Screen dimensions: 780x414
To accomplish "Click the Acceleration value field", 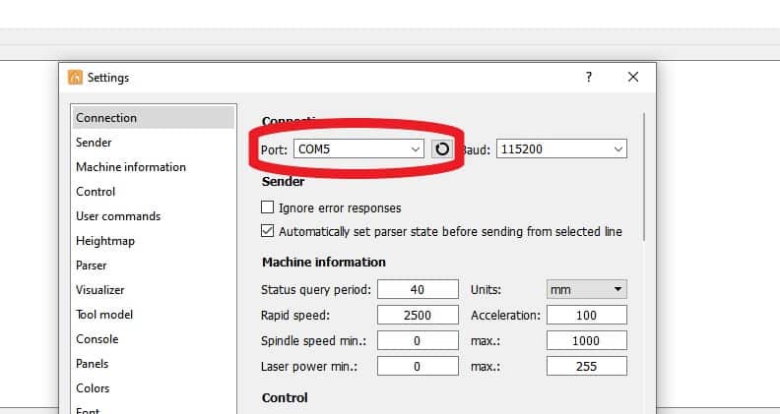I will click(x=587, y=315).
